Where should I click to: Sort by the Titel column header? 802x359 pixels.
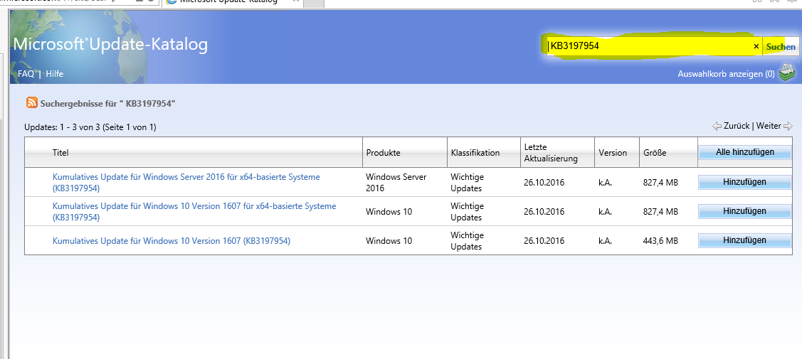[60, 152]
